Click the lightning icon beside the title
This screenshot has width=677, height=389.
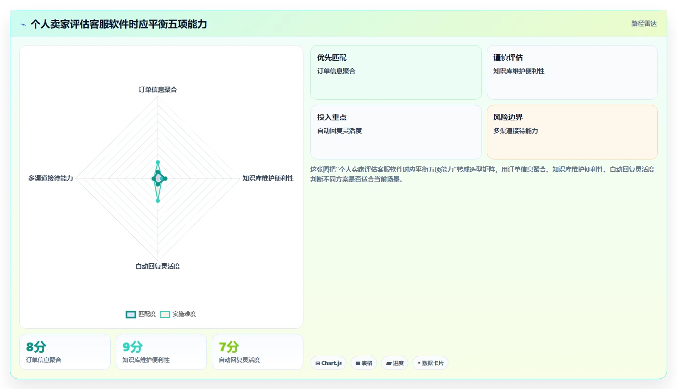coord(23,24)
